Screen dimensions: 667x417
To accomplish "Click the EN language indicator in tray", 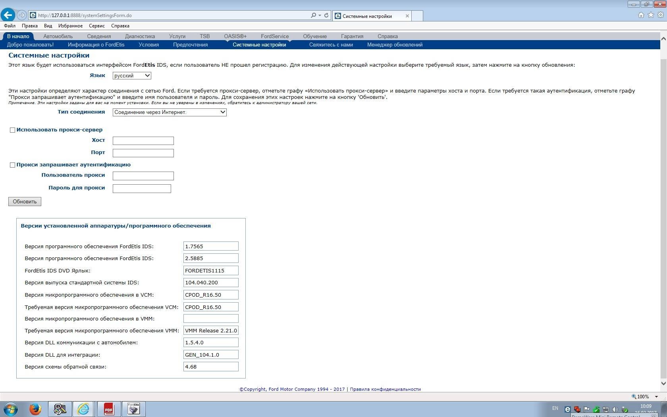I will [x=555, y=408].
